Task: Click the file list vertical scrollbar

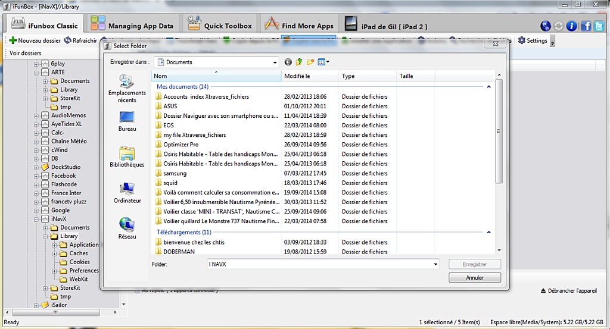Action: [x=499, y=131]
